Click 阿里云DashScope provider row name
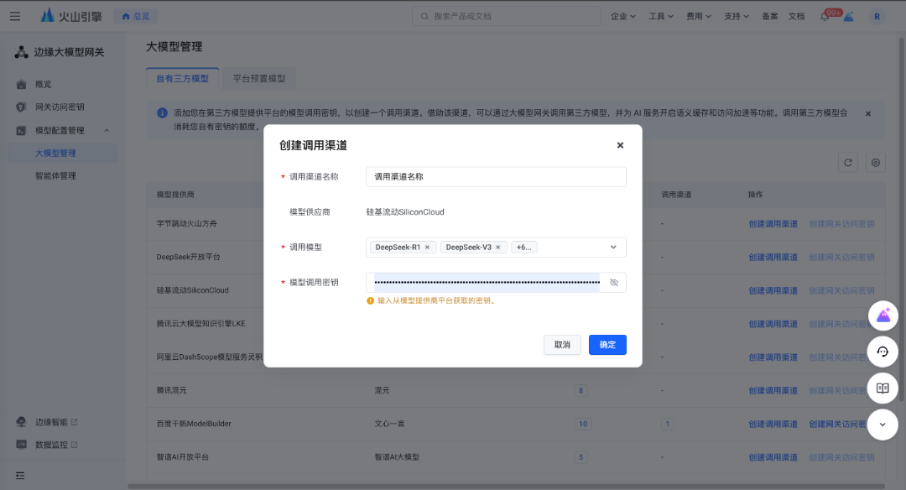The image size is (906, 490). [209, 357]
